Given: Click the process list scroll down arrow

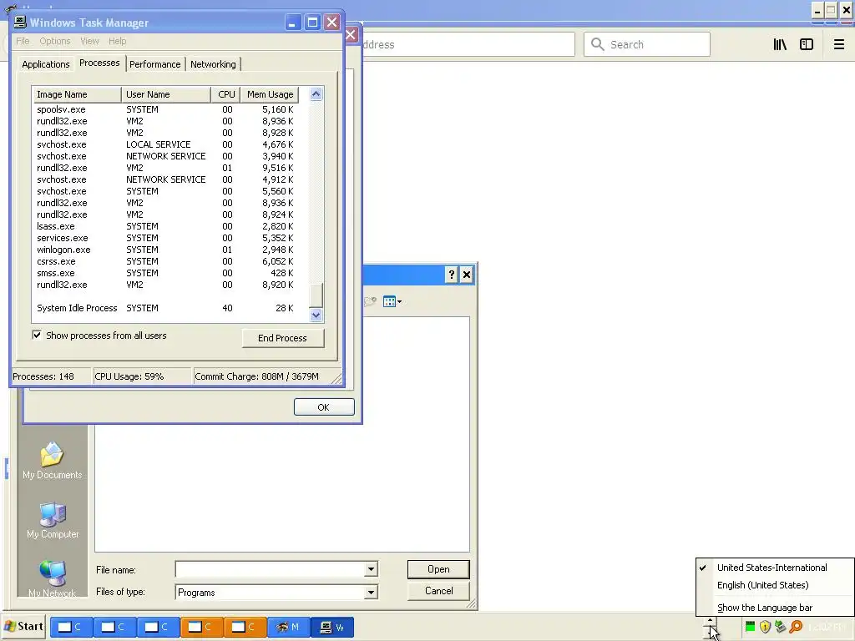Looking at the screenshot, I should coord(316,315).
